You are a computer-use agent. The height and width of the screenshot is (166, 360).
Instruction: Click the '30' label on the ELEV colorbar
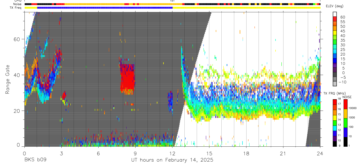tap(343, 45)
